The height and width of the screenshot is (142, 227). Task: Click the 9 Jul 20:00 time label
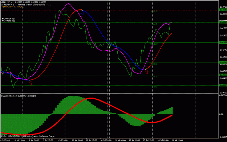tap(62, 141)
